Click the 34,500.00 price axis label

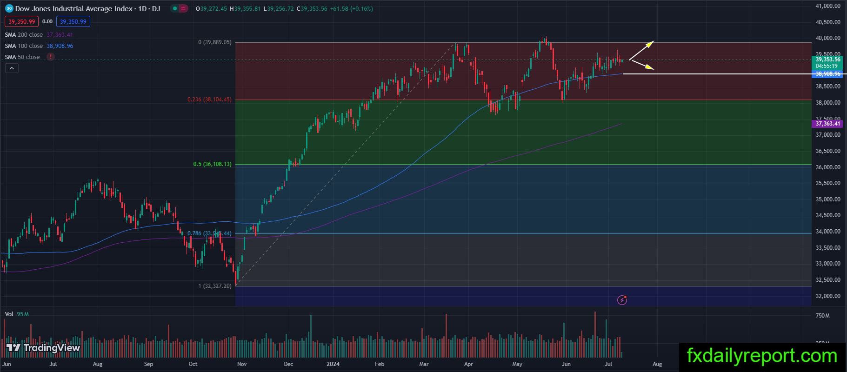tap(828, 215)
